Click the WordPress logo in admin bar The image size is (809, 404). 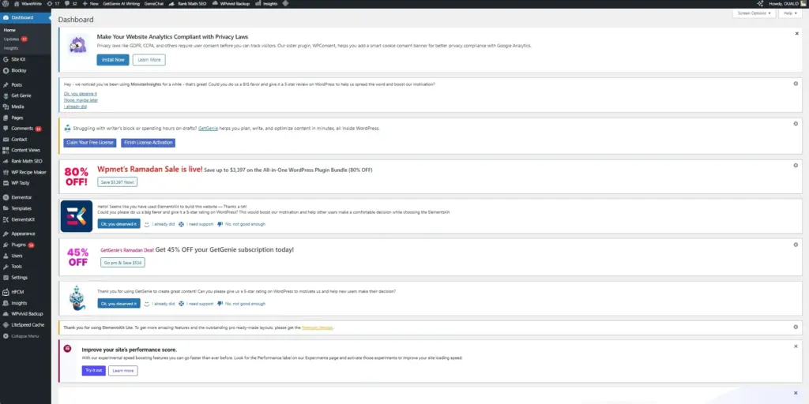pos(6,3)
